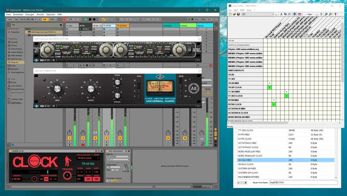Click the Save icon in MIDI Matrix
The height and width of the screenshot is (196, 347).
pos(238,14)
